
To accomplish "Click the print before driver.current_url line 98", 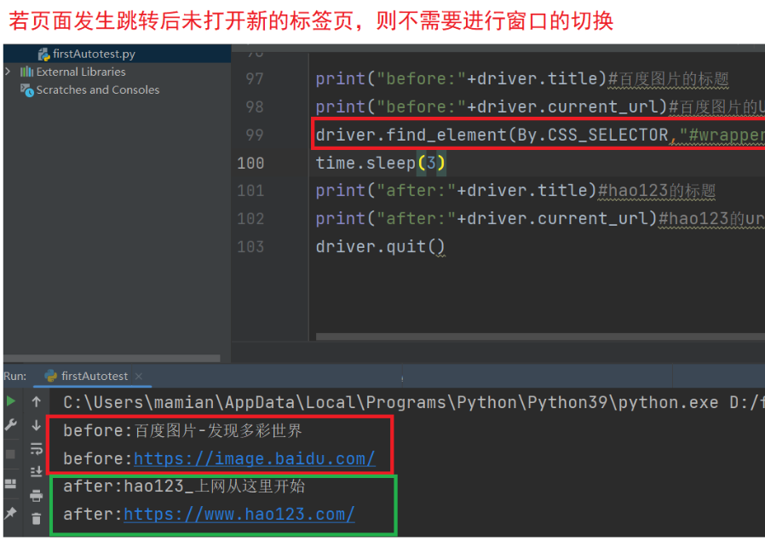I will pos(540,107).
